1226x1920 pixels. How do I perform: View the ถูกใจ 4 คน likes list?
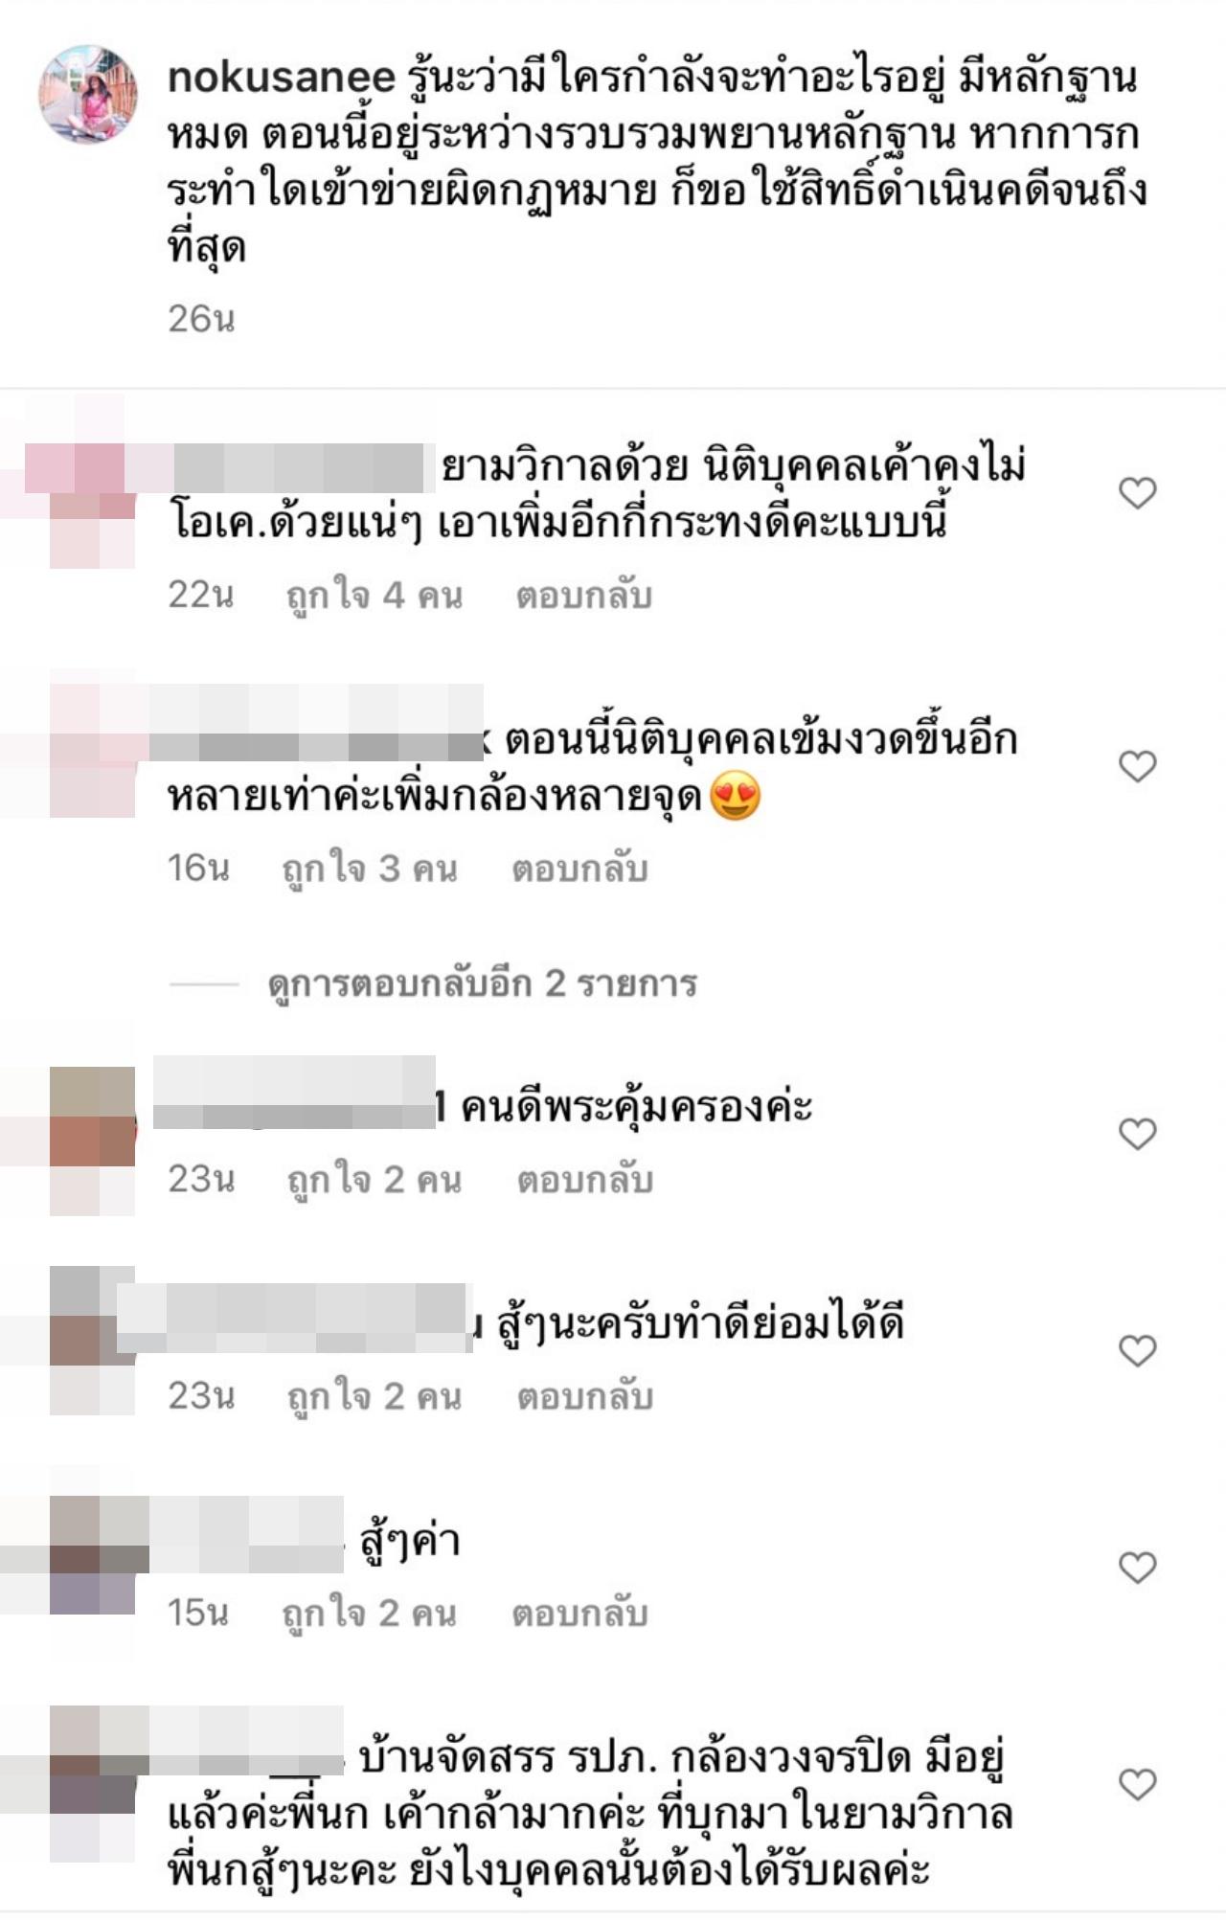[x=375, y=596]
